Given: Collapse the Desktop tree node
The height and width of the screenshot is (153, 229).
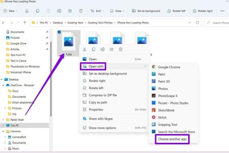Looking at the screenshot, I should [2, 80].
